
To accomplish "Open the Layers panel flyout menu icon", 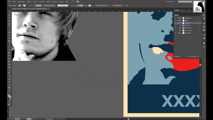I will (x=200, y=15).
